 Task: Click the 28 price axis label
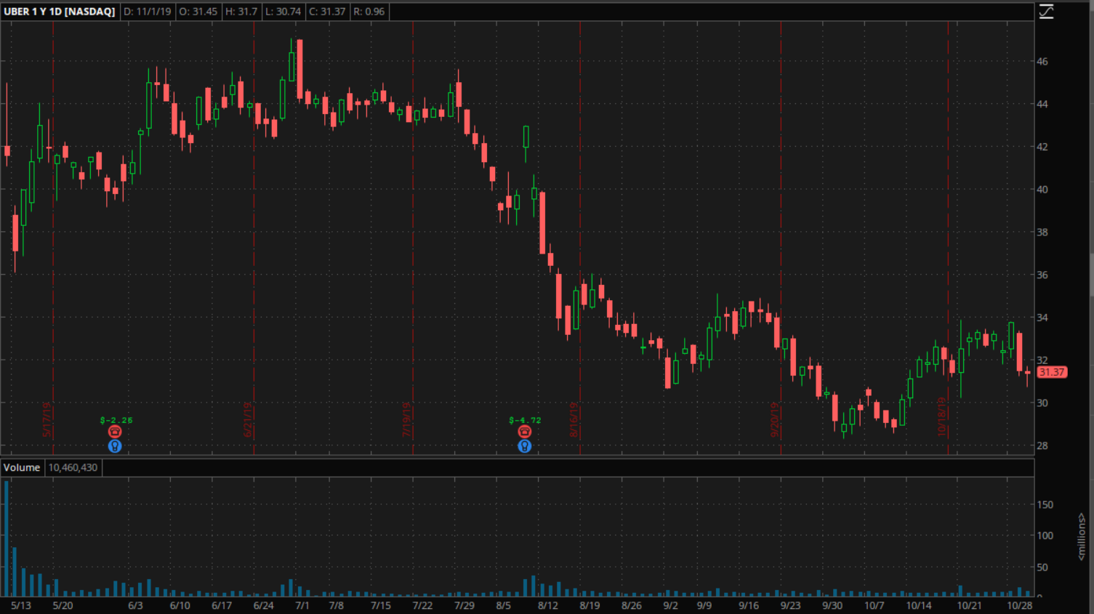coord(1042,445)
